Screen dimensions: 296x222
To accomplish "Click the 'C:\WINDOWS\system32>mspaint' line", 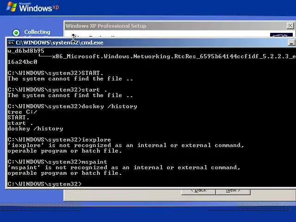I will coord(57,162).
